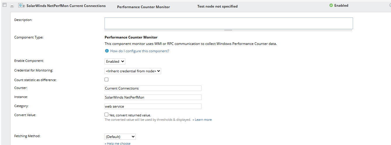Click the Help me choose link
The image size is (391, 145).
click(119, 144)
